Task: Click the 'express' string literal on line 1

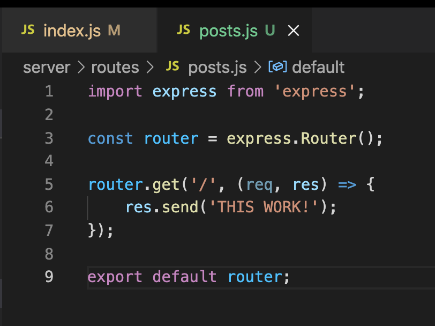Action: click(314, 91)
